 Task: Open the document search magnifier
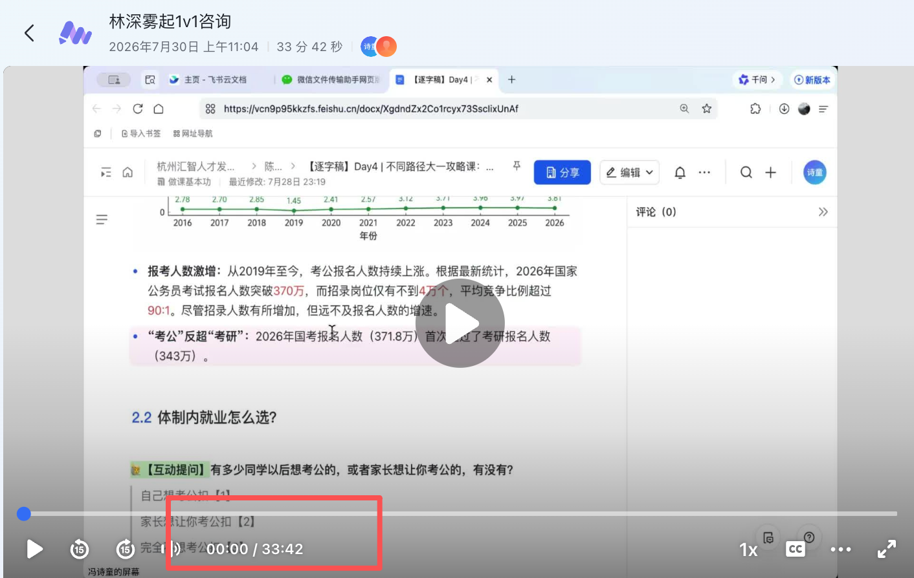(x=746, y=173)
